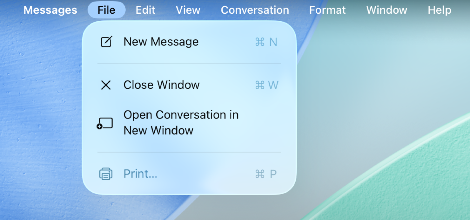Image resolution: width=470 pixels, height=220 pixels.
Task: Click the highlighted File menu item
Action: click(106, 10)
